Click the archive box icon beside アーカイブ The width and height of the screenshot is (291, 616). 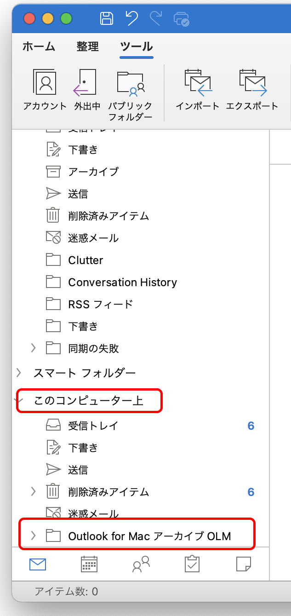[x=53, y=172]
